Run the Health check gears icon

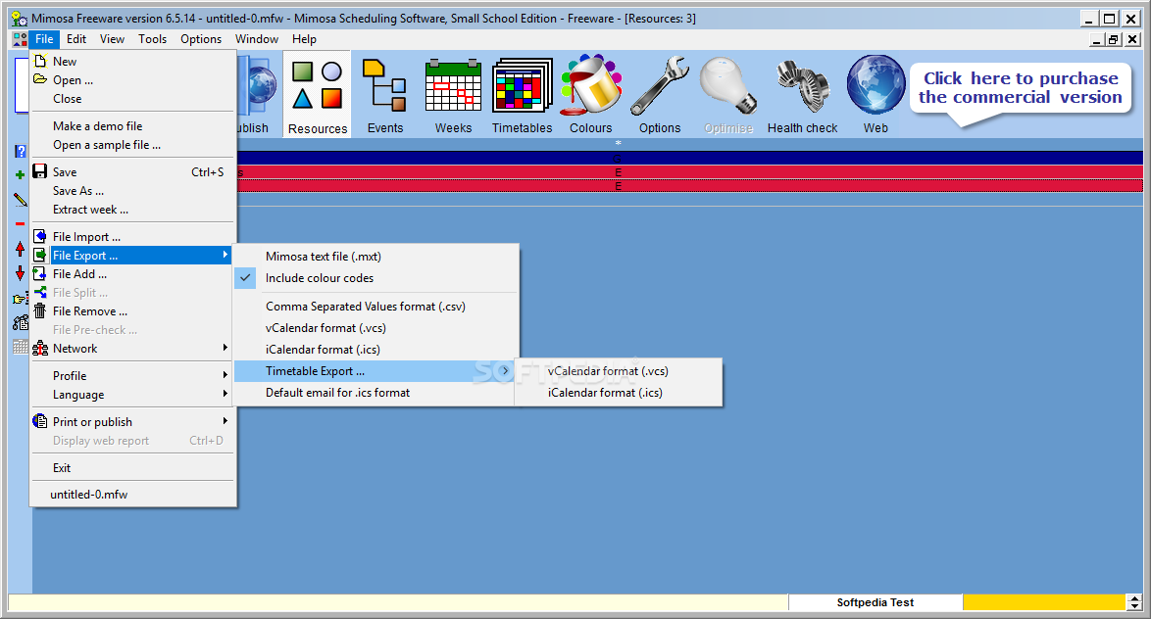click(x=802, y=94)
